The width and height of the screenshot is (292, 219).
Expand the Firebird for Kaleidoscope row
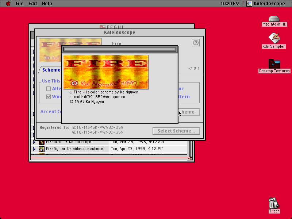tap(34, 142)
